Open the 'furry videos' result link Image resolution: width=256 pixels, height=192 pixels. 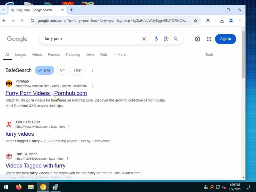tap(20, 134)
